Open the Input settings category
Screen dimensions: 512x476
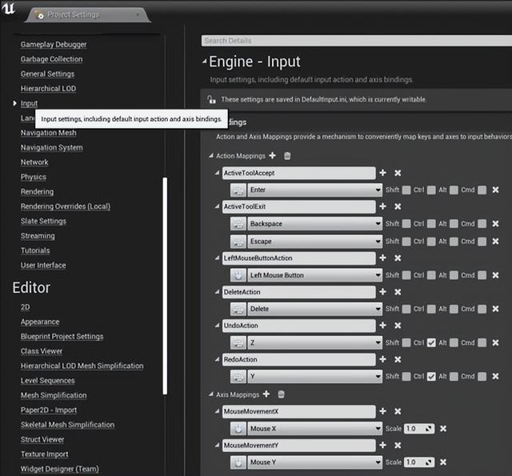click(29, 103)
